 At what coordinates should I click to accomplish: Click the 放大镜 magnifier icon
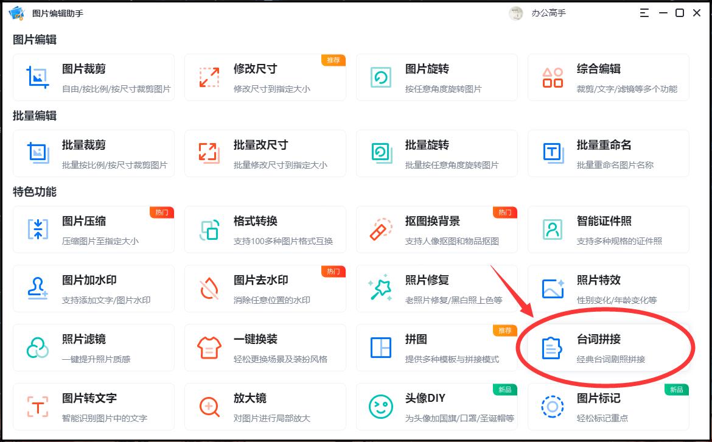click(x=209, y=407)
